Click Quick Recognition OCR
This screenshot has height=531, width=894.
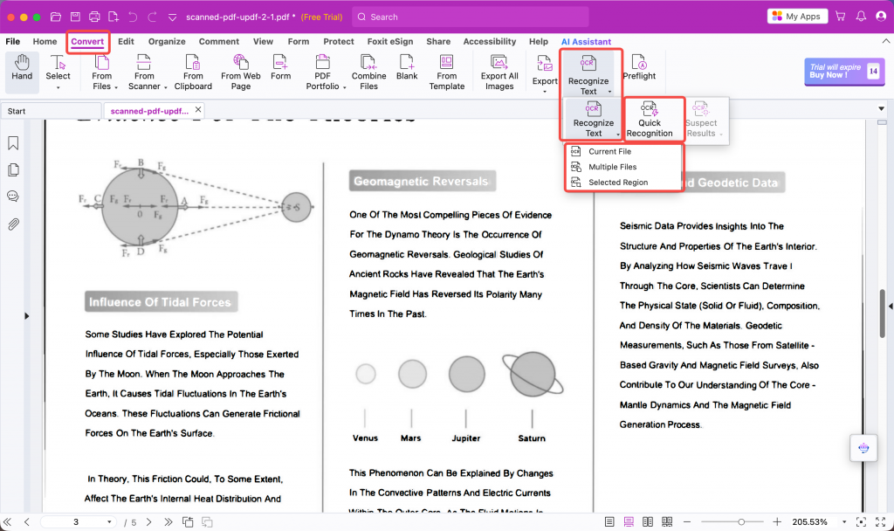point(650,120)
